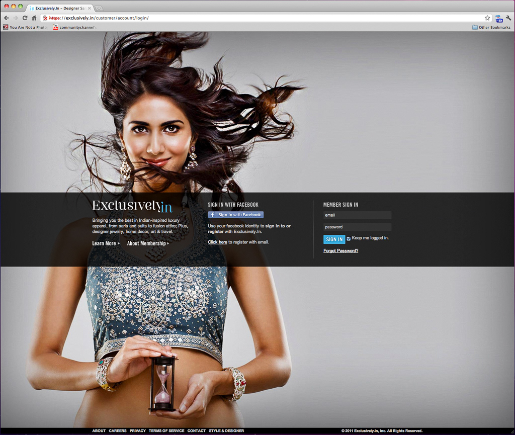515x435 pixels.
Task: Click the Sign In with Facebook button
Action: click(x=236, y=215)
